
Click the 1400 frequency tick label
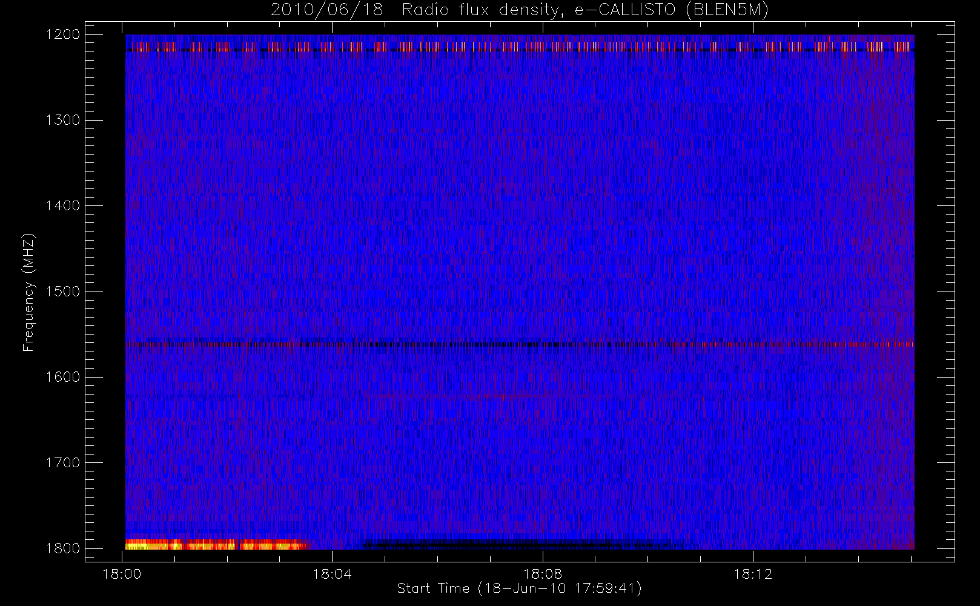(x=63, y=205)
